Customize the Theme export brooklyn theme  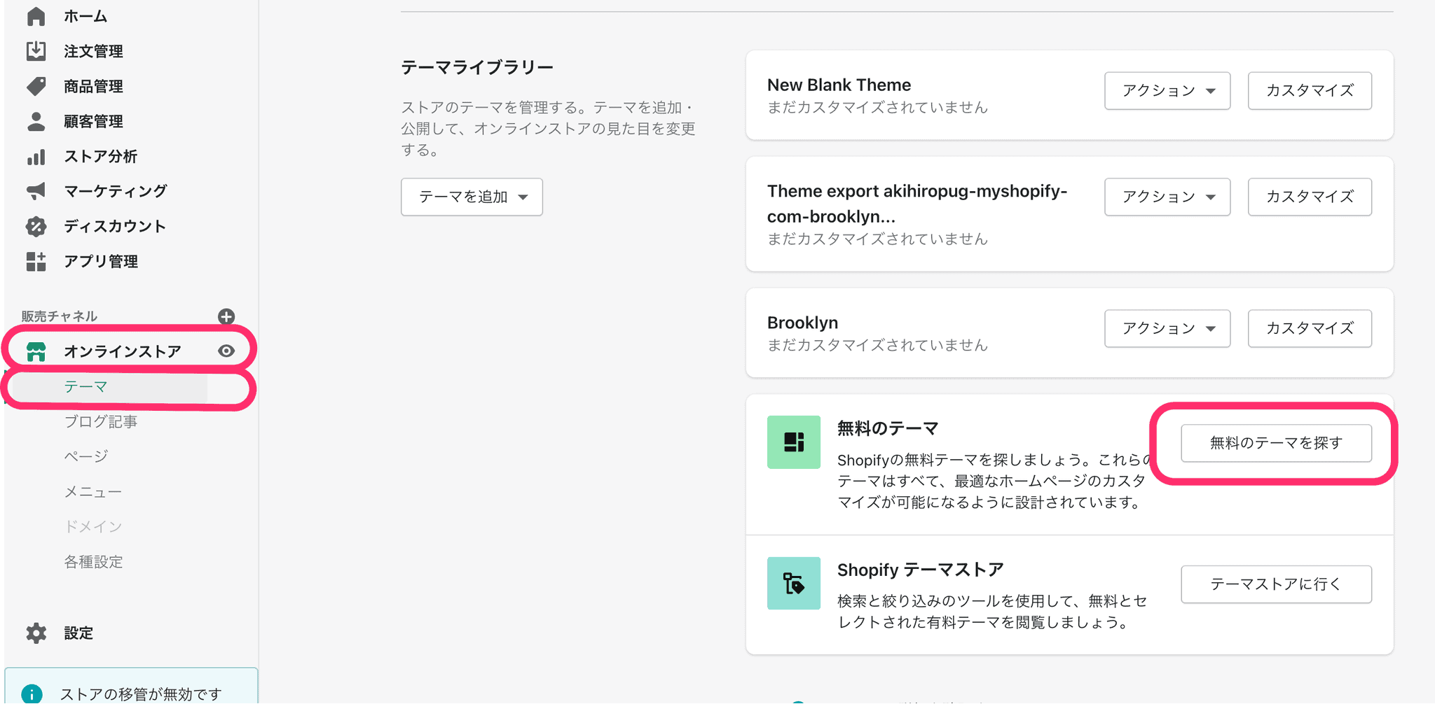pos(1309,197)
